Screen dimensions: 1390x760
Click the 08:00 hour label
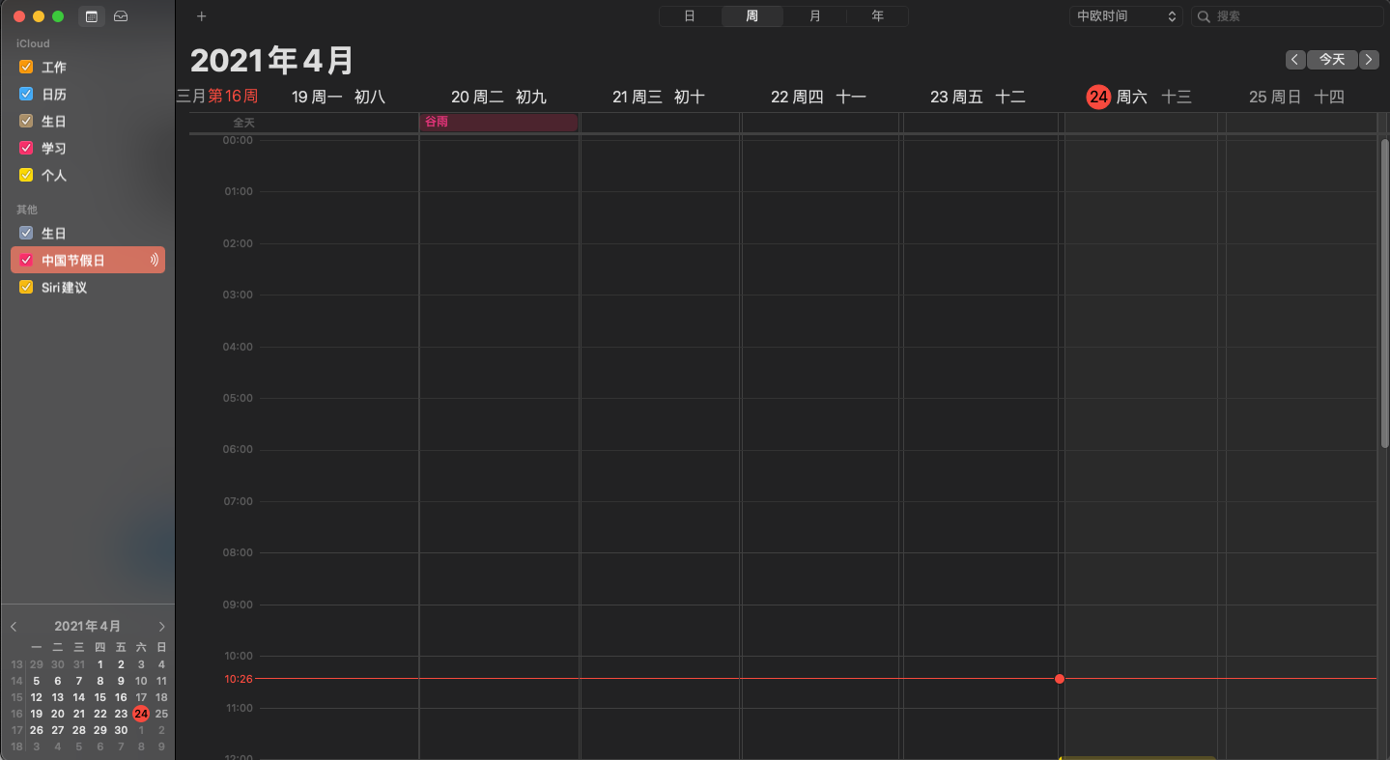click(x=239, y=553)
